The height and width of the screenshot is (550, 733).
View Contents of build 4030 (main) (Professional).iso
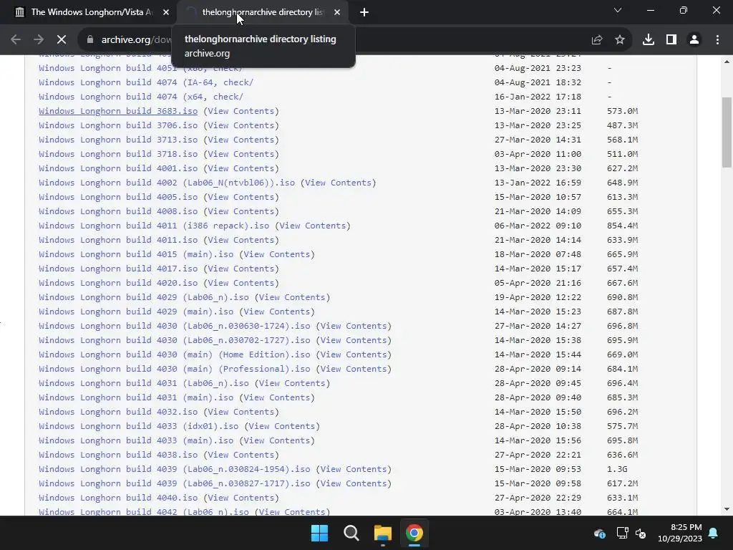354,369
